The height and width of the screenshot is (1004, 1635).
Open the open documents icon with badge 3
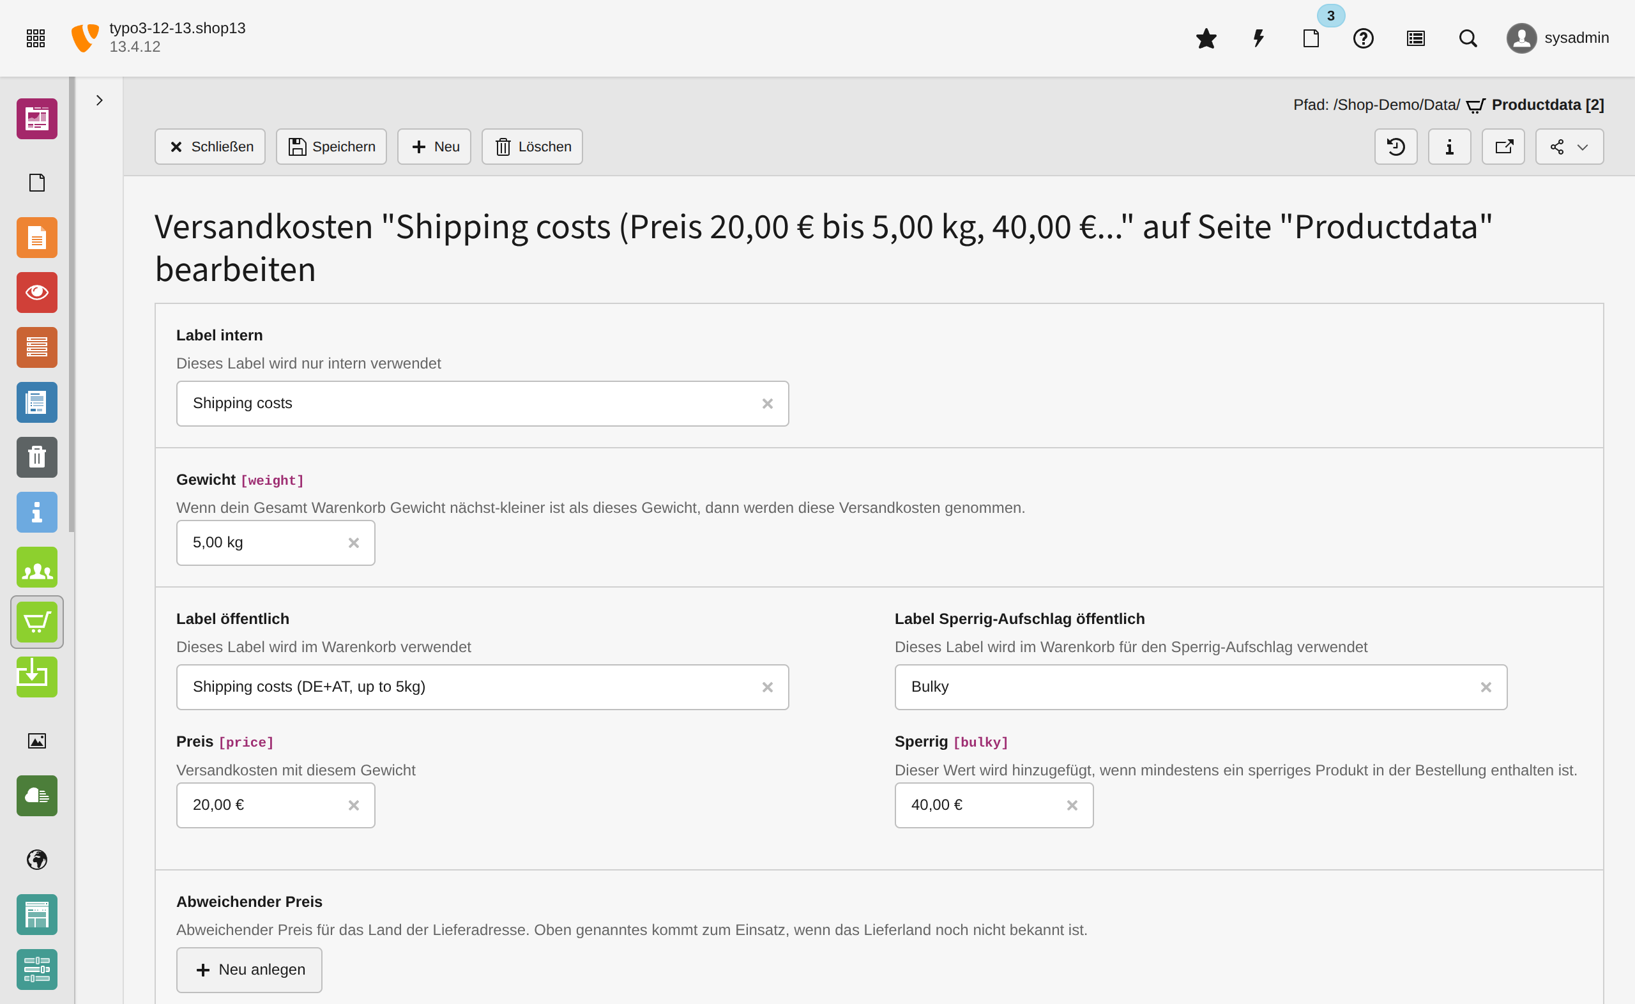click(x=1311, y=38)
